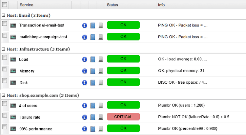The image size is (246, 135).
Task: Click info icon in Load row
Action: point(85,59)
